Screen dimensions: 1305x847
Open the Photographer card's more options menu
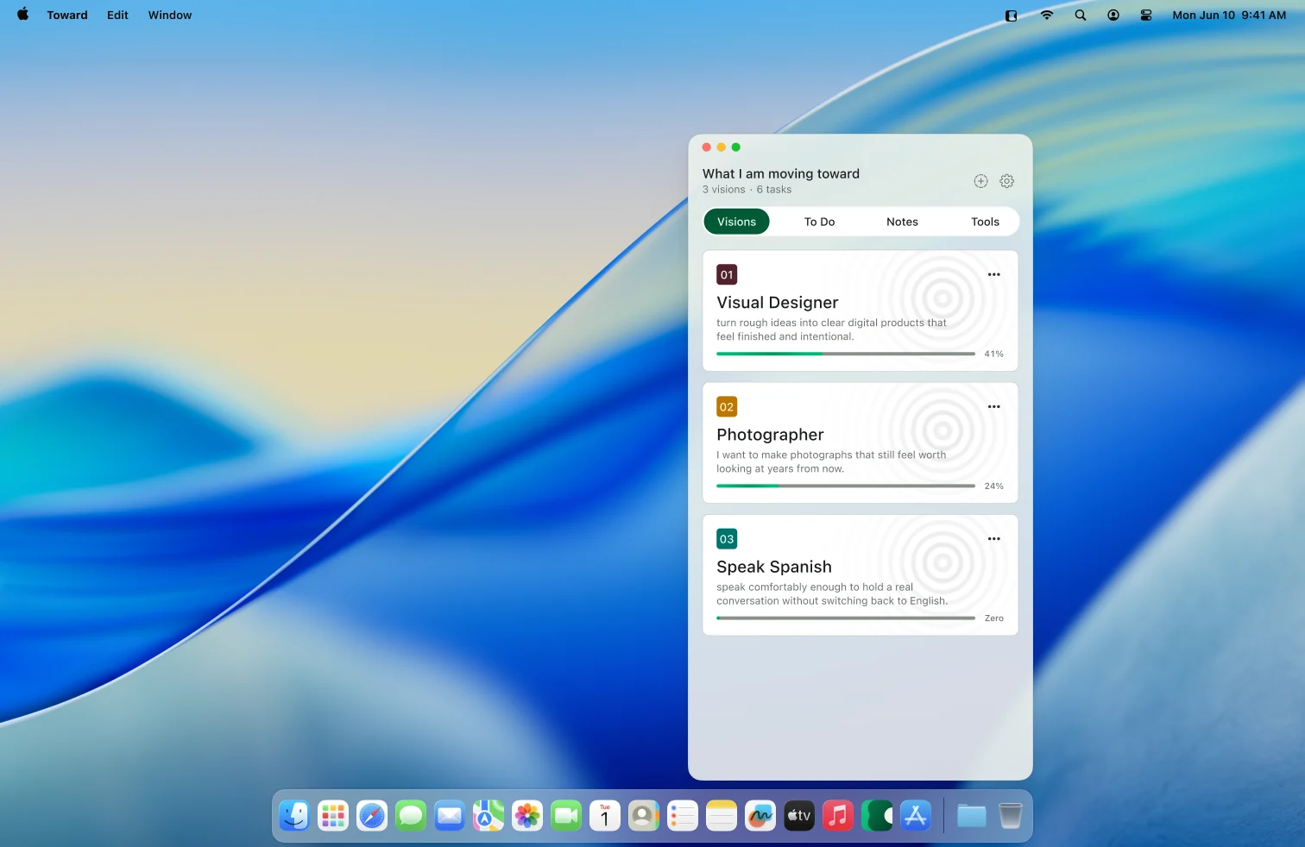tap(994, 406)
